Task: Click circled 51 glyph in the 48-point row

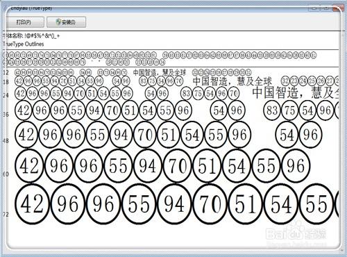Action: coord(169,135)
